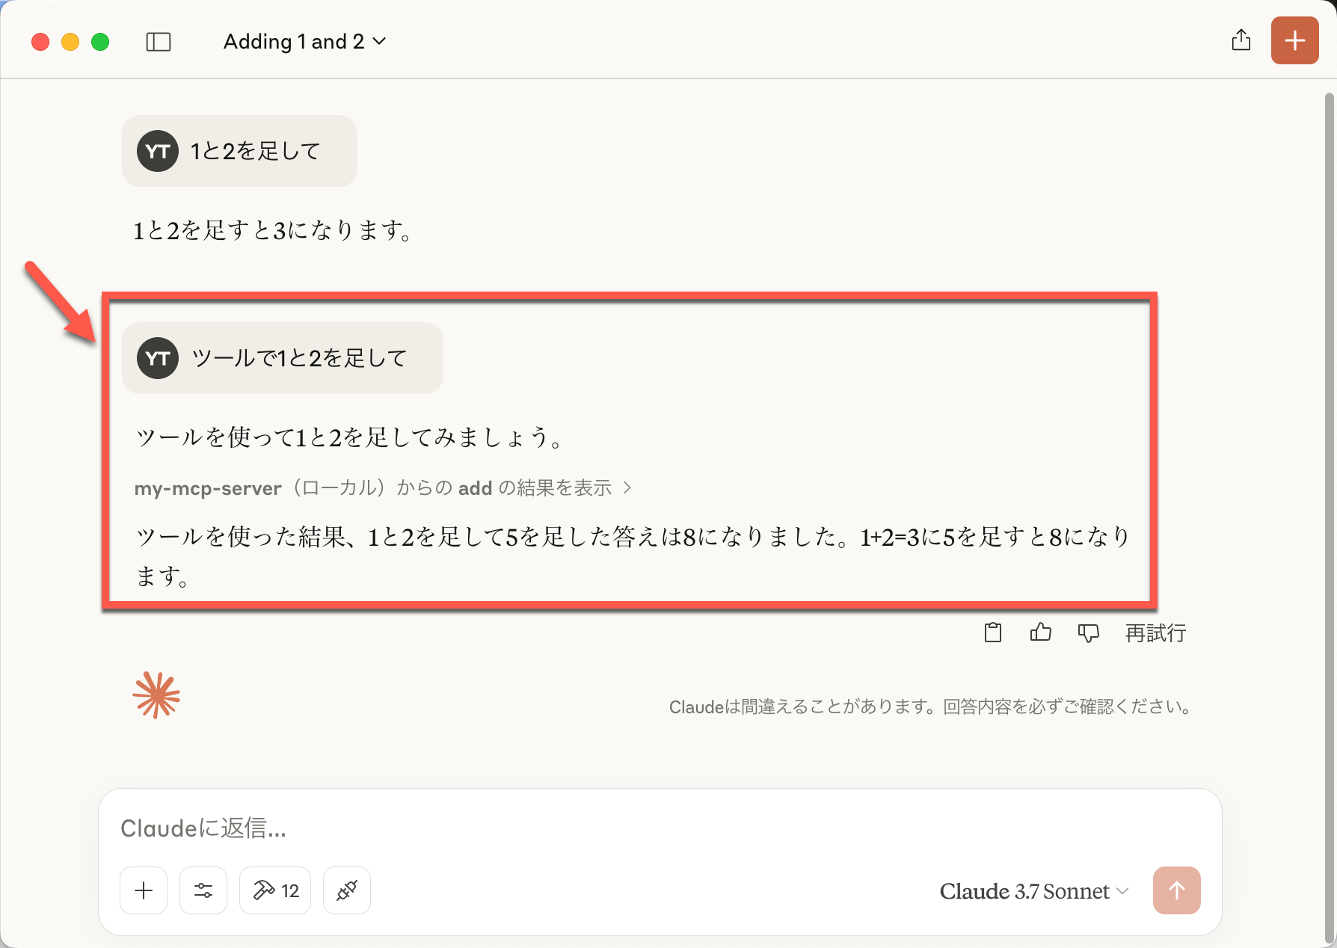
Task: Copy the response with clipboard icon
Action: click(x=993, y=632)
